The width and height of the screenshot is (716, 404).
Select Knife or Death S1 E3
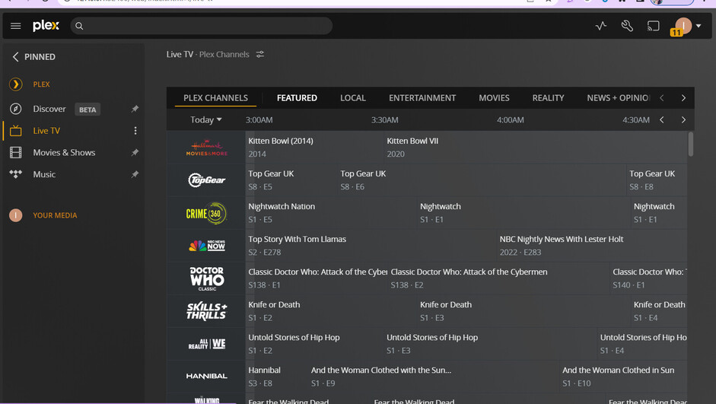(x=523, y=311)
